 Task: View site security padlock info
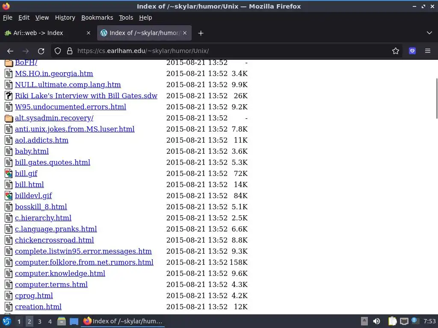tap(70, 51)
